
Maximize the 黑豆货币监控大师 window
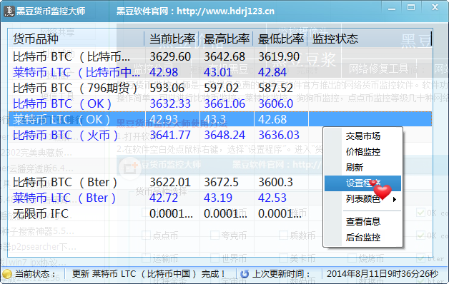click(x=411, y=8)
